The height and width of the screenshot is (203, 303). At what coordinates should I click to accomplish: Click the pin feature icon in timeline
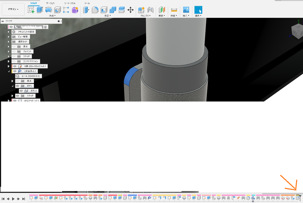click(238, 198)
